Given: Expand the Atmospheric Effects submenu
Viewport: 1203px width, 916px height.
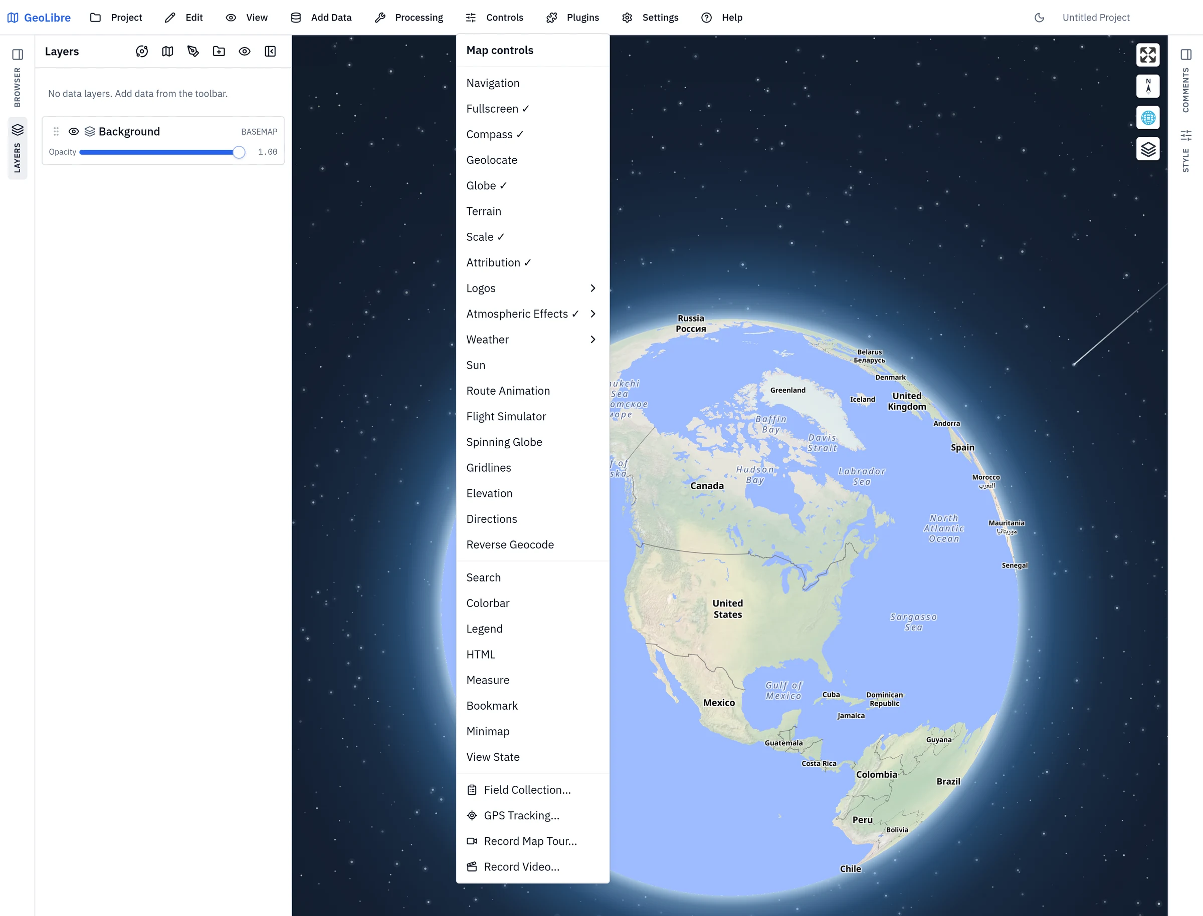Looking at the screenshot, I should [x=532, y=314].
